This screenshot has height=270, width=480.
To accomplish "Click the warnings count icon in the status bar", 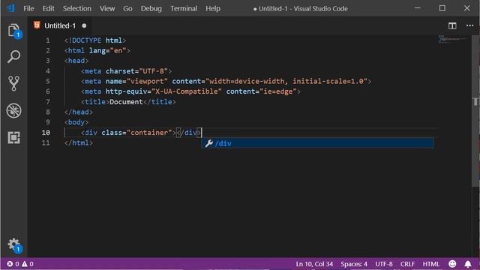I will 25,264.
